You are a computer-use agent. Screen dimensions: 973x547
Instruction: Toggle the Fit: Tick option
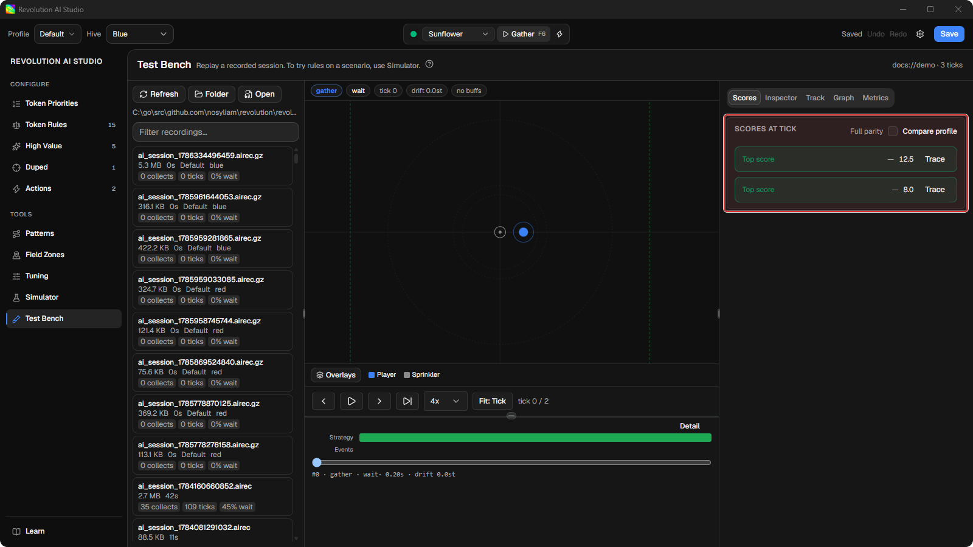click(493, 401)
